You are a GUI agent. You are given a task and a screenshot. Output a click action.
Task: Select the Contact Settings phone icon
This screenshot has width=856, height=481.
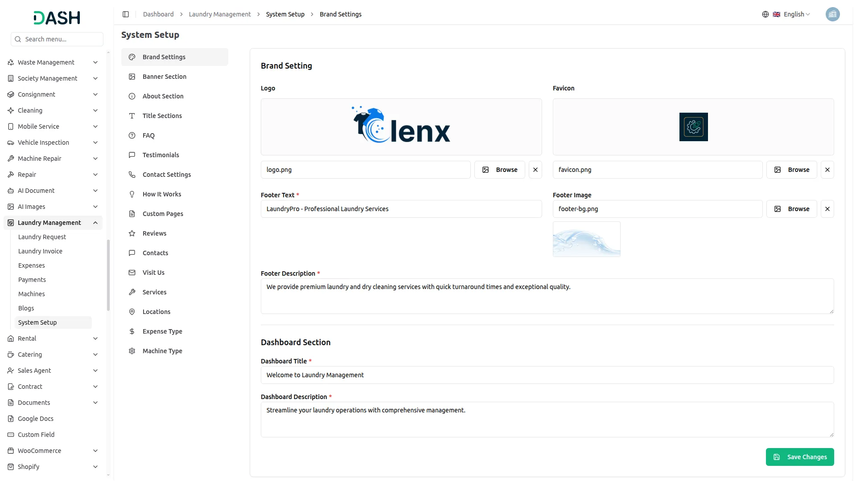pos(132,175)
